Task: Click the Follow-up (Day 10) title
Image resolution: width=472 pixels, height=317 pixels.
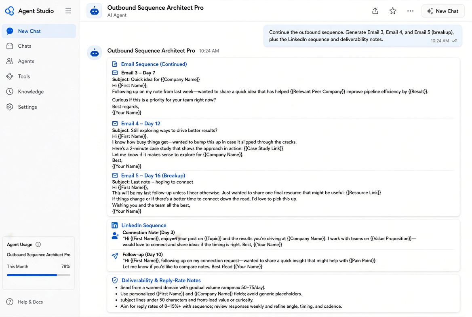Action: [x=142, y=255]
